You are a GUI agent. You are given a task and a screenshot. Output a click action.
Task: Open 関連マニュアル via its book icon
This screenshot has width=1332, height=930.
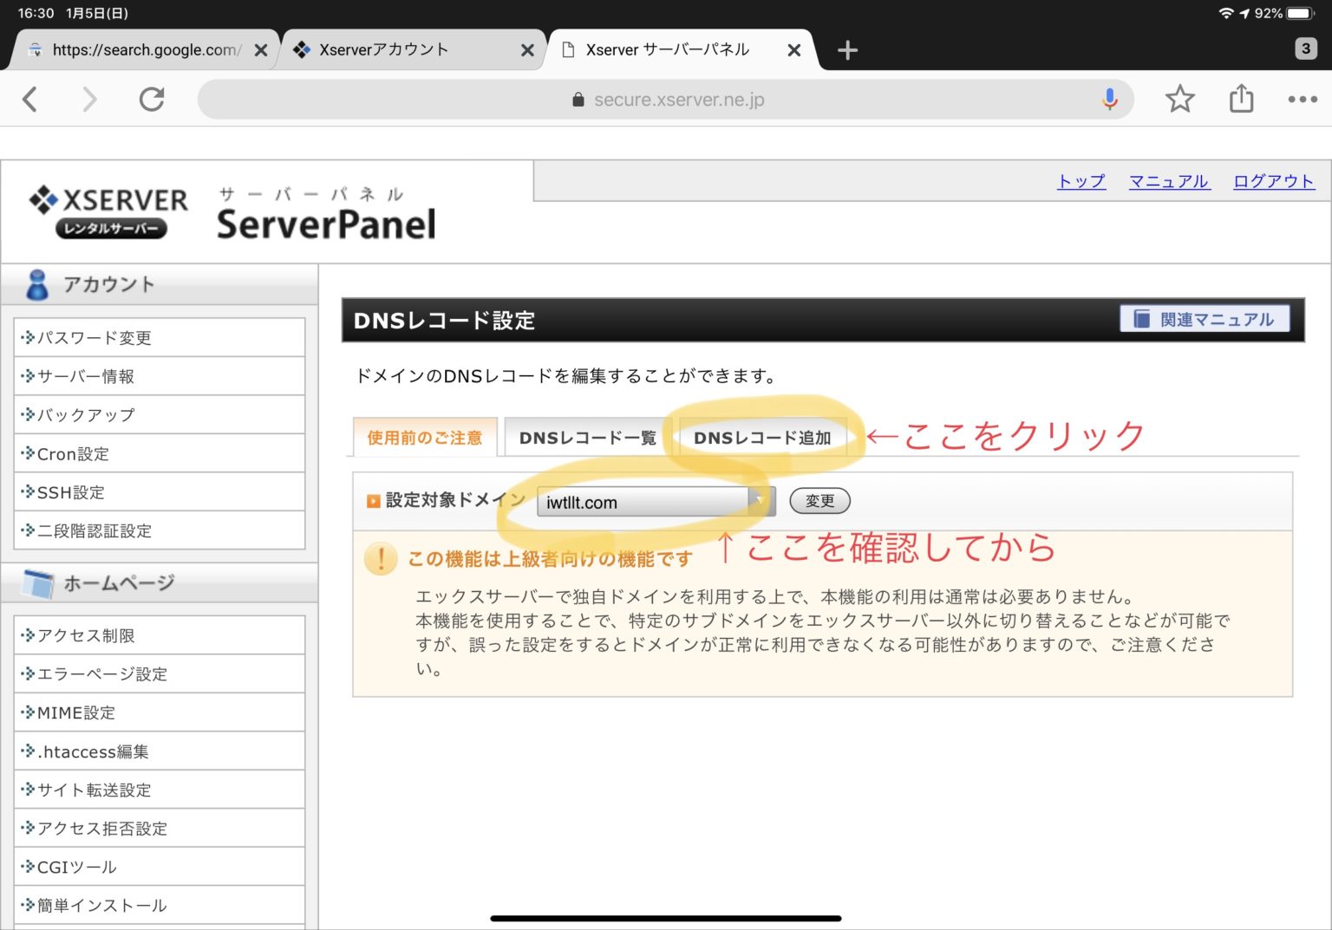(x=1141, y=318)
